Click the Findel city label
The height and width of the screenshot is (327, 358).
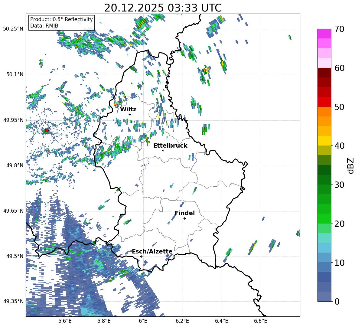185,213
